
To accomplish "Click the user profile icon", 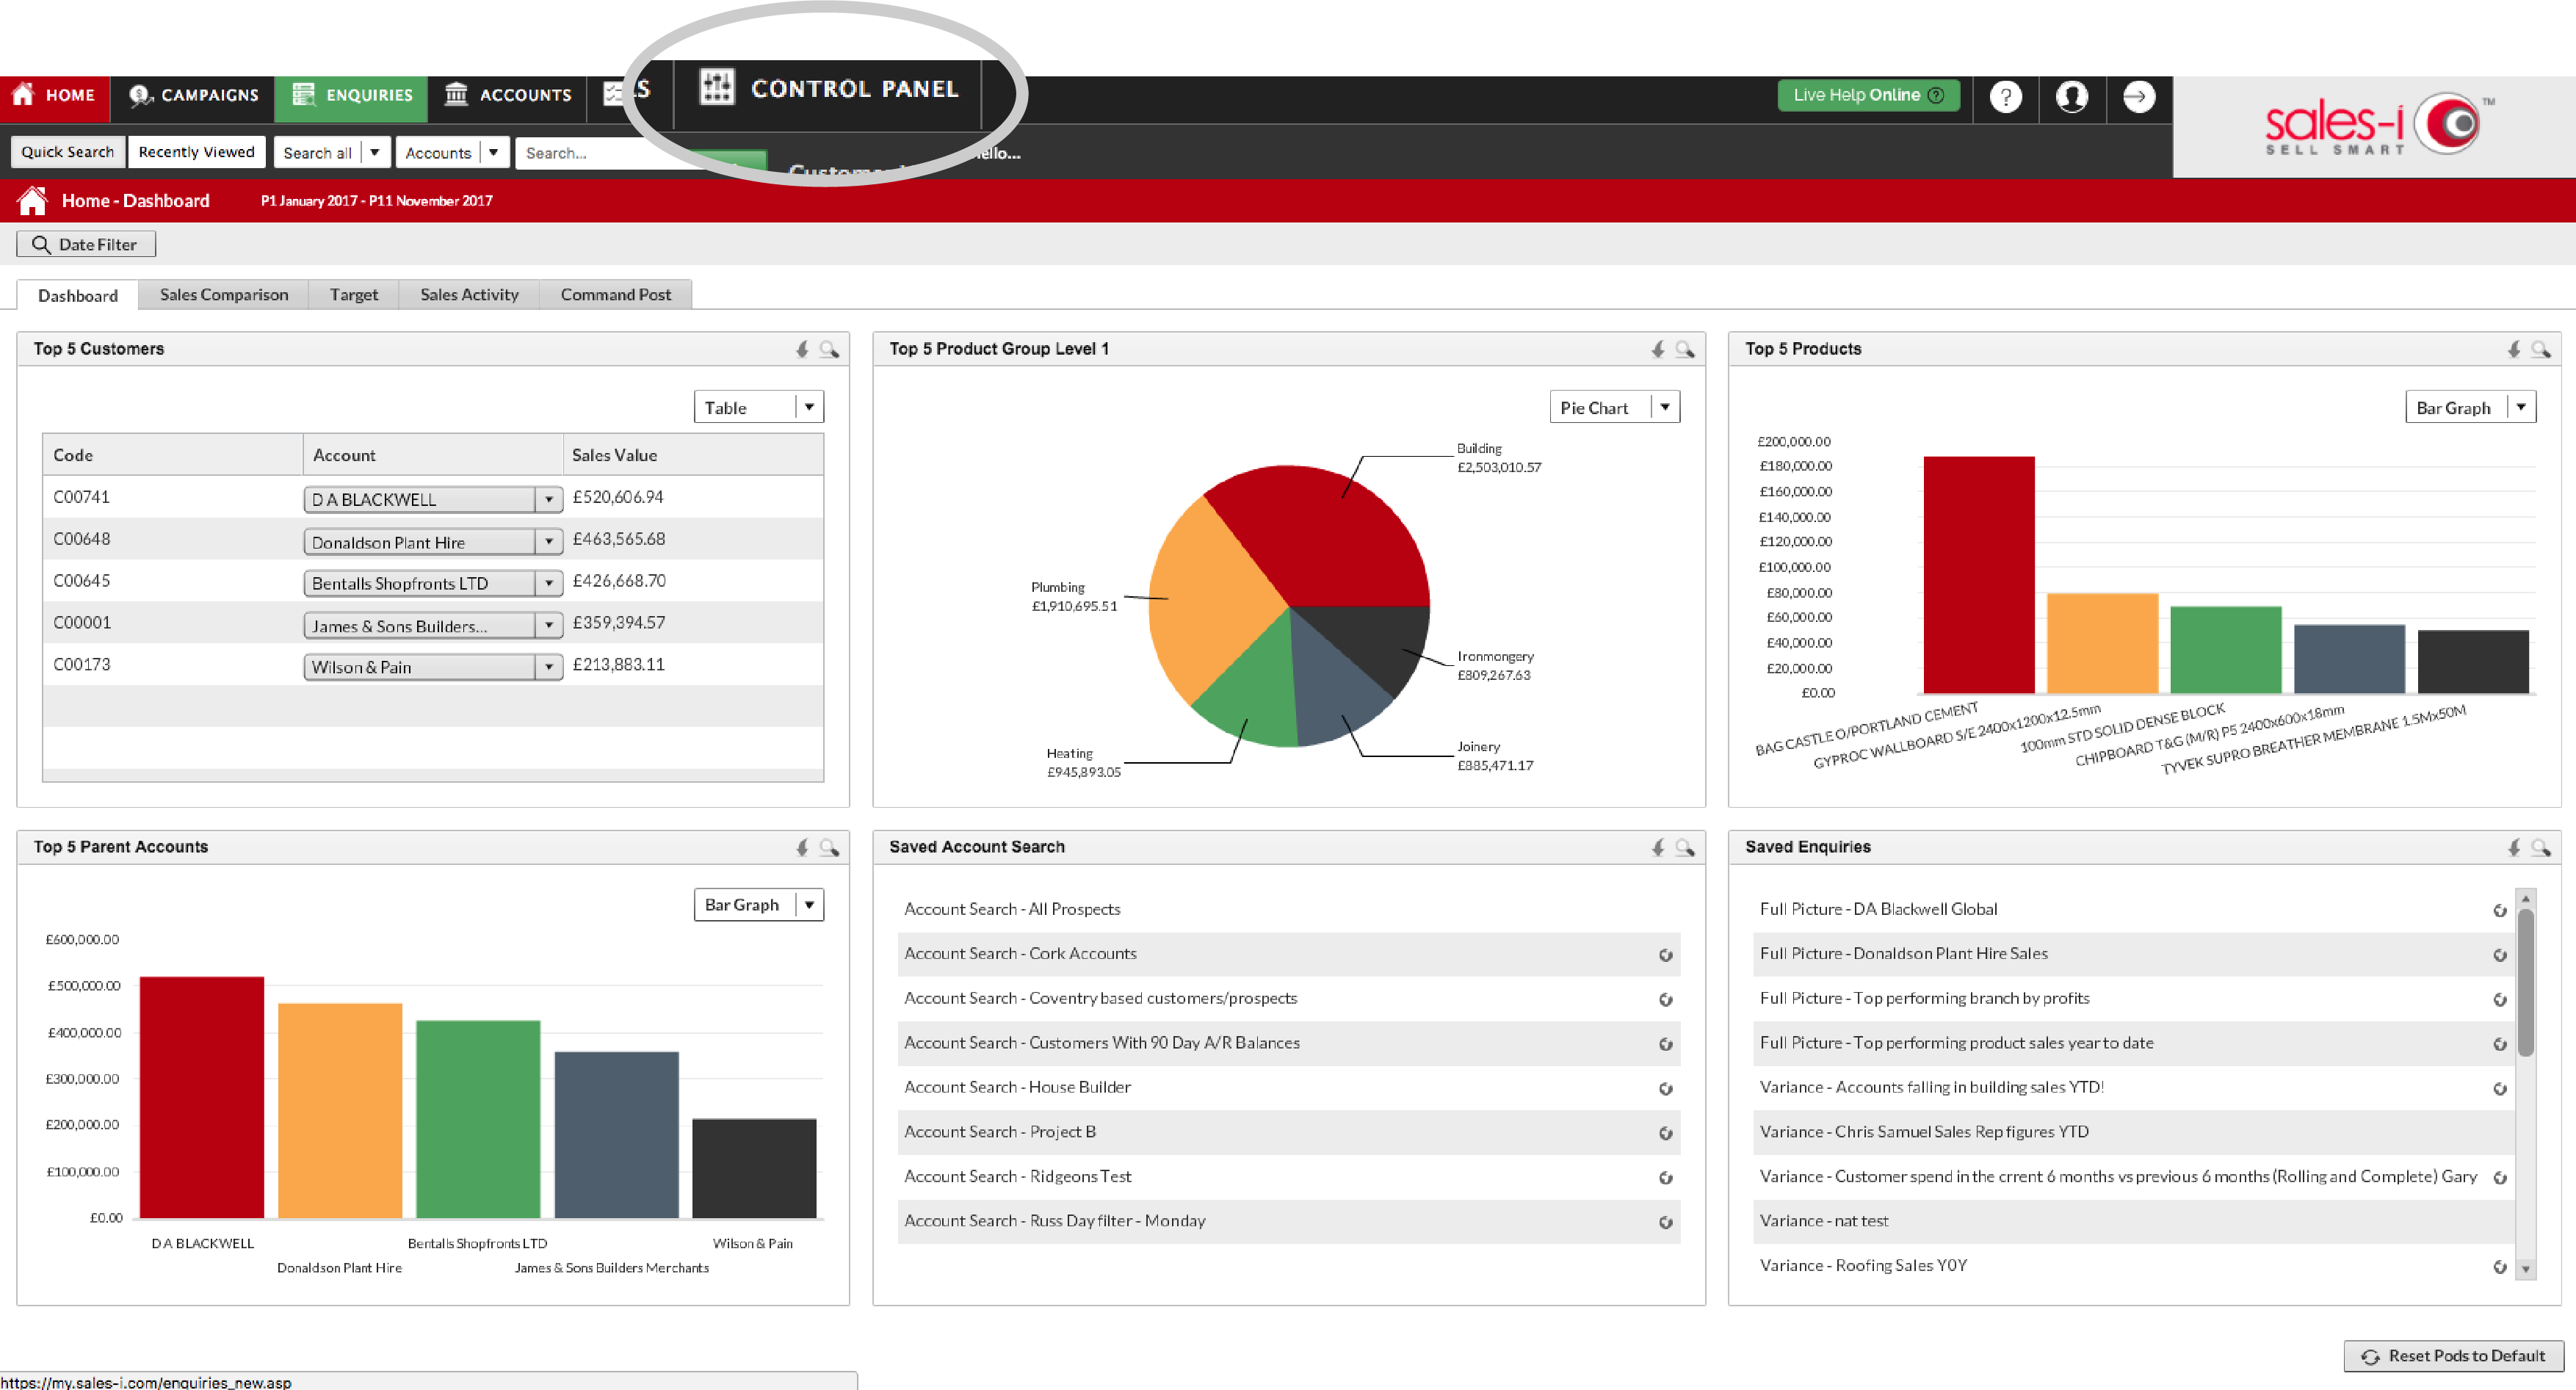I will (x=2071, y=96).
